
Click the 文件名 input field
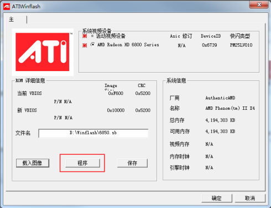[93, 133]
